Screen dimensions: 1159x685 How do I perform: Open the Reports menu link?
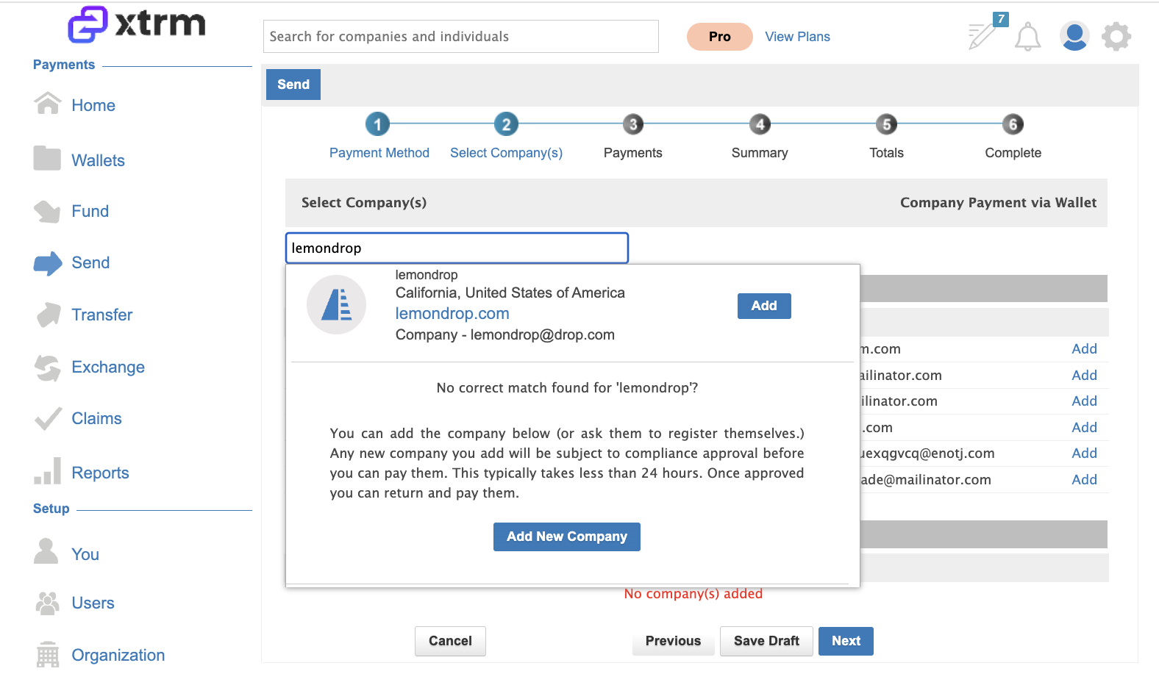click(x=100, y=473)
